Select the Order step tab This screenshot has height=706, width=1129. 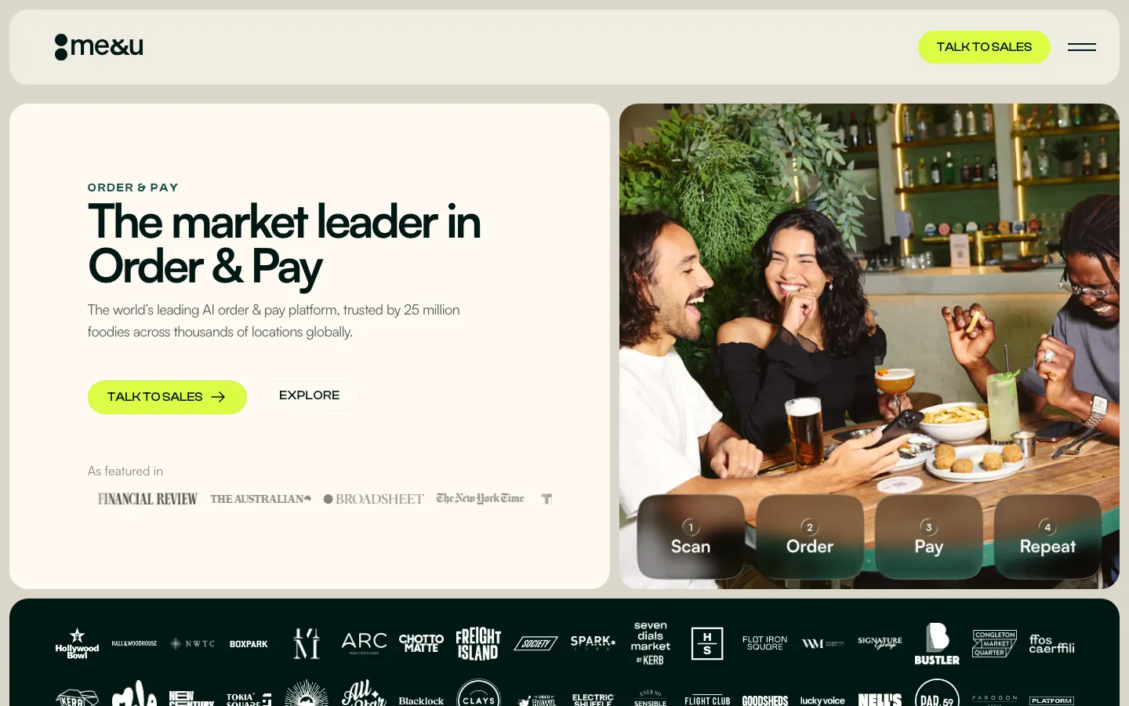[x=810, y=537]
